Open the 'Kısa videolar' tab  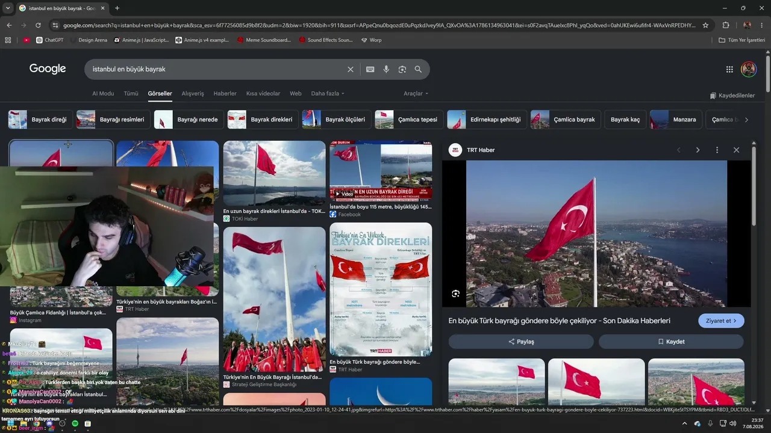coord(263,94)
